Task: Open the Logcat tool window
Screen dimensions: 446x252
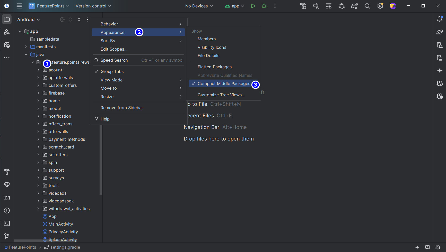Action: (7, 198)
